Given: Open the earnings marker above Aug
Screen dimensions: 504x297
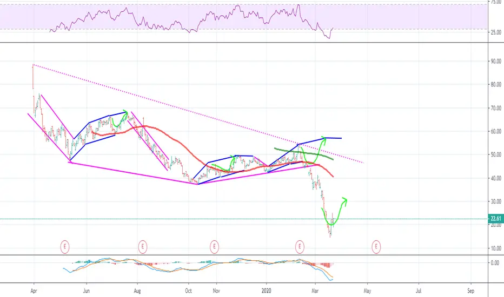Looking at the screenshot, I should click(143, 247).
